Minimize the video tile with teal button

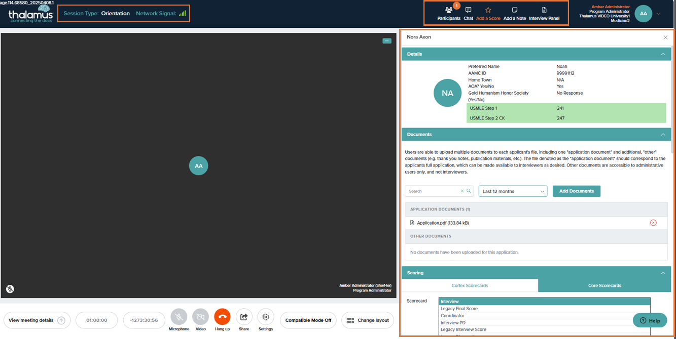pos(387,41)
